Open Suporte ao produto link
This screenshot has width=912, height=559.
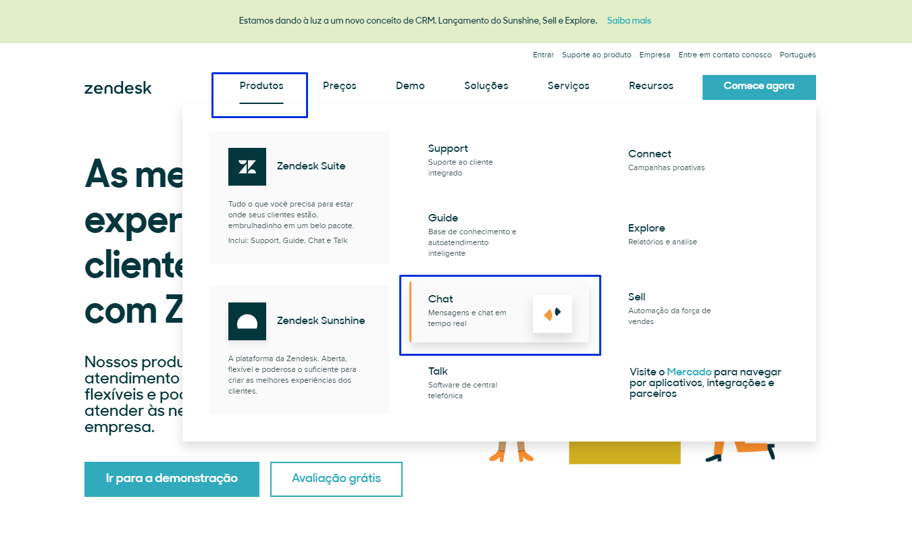pyautogui.click(x=597, y=55)
